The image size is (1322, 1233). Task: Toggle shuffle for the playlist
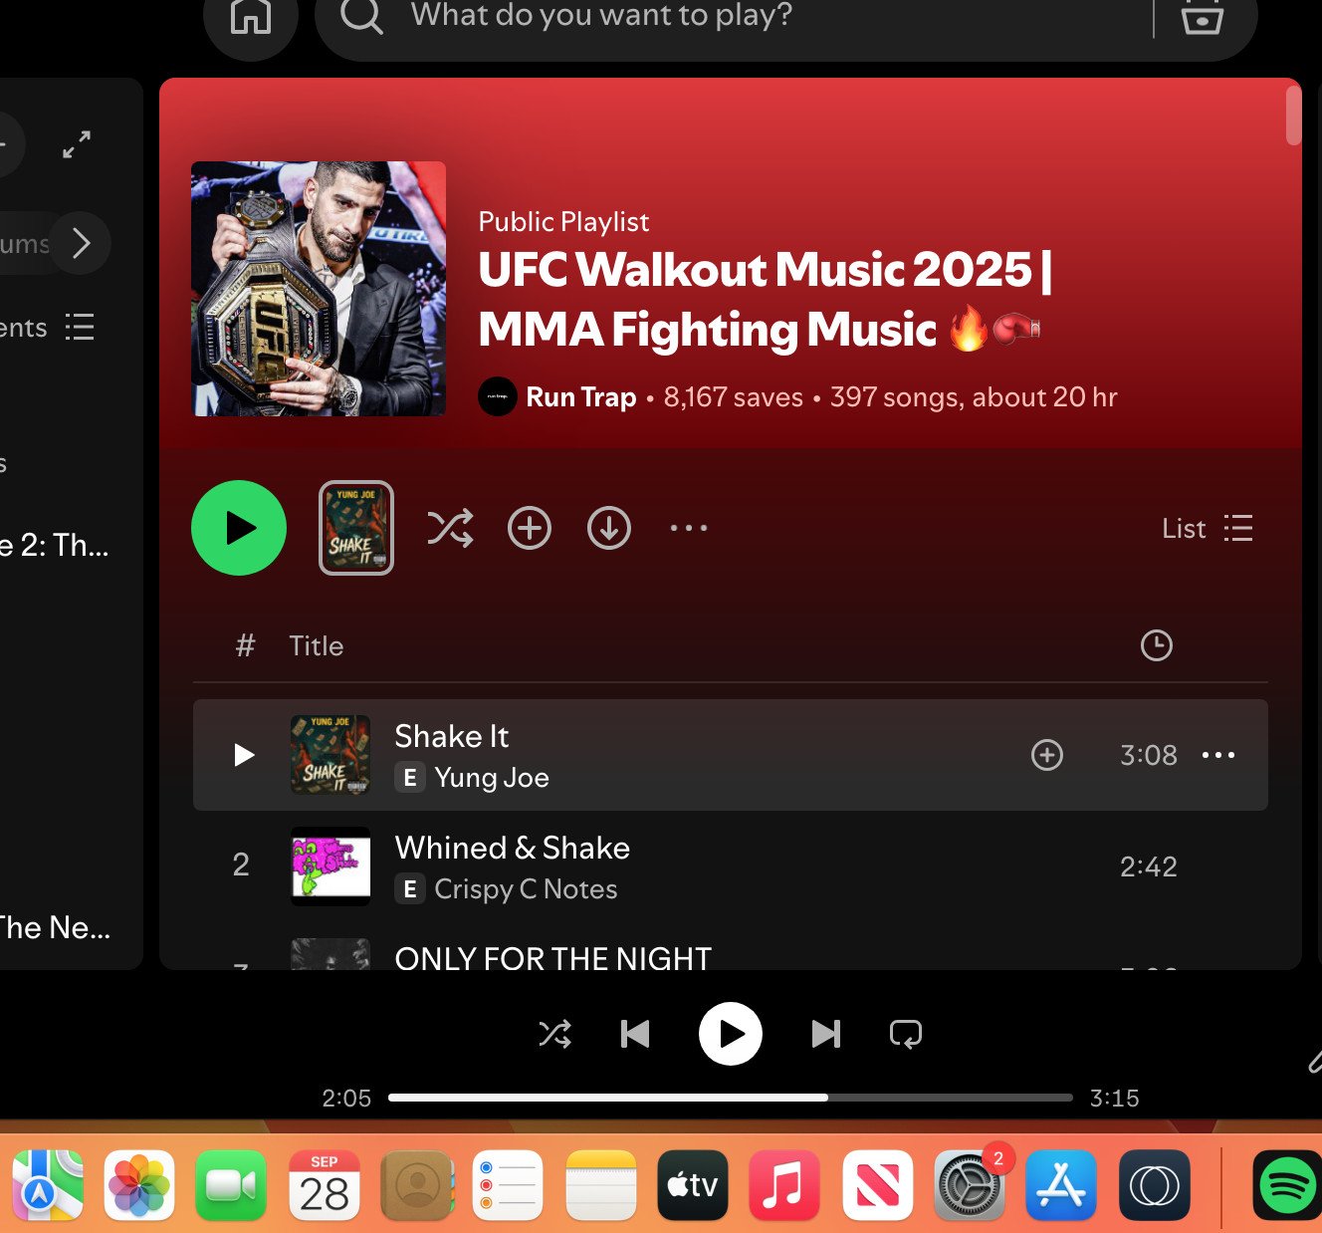pyautogui.click(x=450, y=528)
